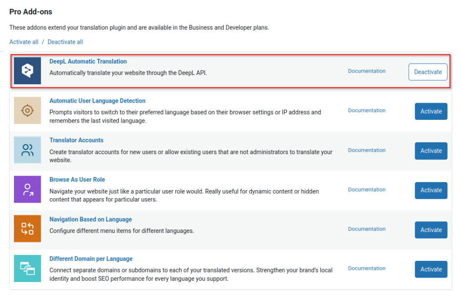Click the Different Domain per Language icon
Screen dimensions: 461x296
[27, 268]
